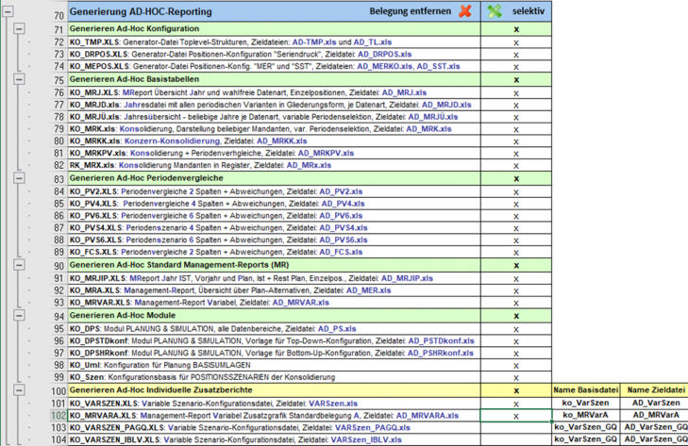Collapse the Ad-Hoc Basistabellen outline group

pos(18,80)
